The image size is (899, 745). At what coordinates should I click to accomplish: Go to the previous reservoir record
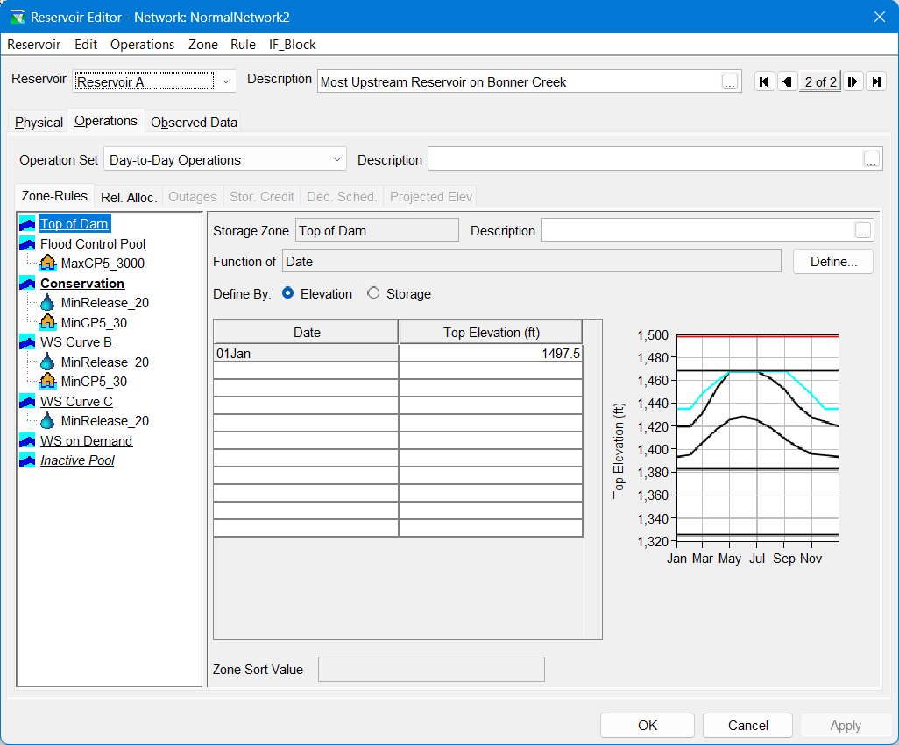pyautogui.click(x=787, y=81)
